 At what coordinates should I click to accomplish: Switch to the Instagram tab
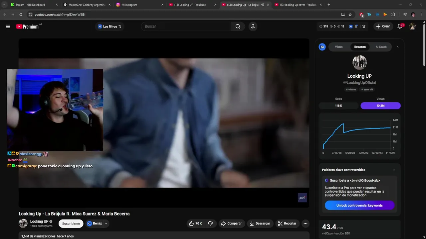tap(140, 5)
